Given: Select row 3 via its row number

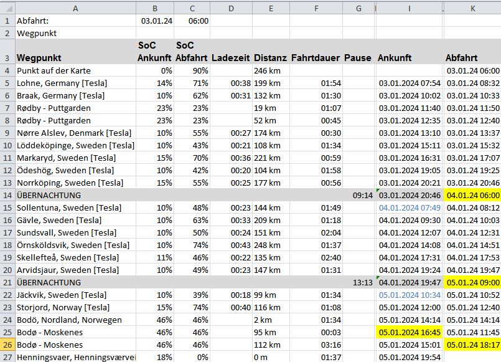Looking at the screenshot, I should [7, 52].
